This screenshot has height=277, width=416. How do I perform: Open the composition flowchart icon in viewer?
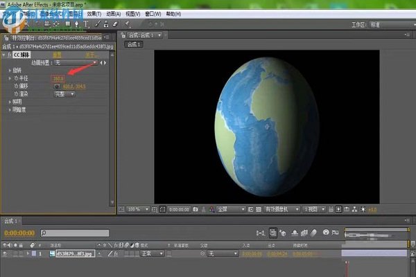click(354, 209)
